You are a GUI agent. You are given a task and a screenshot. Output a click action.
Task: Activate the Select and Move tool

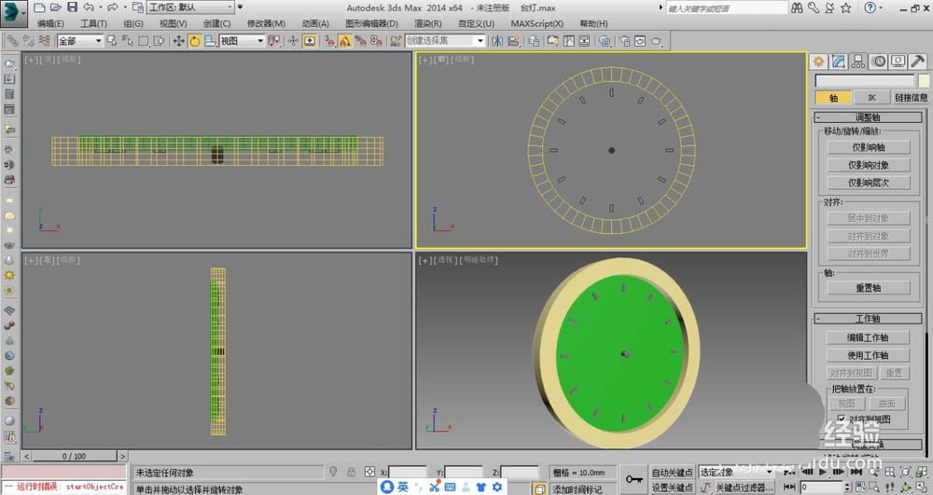point(178,40)
